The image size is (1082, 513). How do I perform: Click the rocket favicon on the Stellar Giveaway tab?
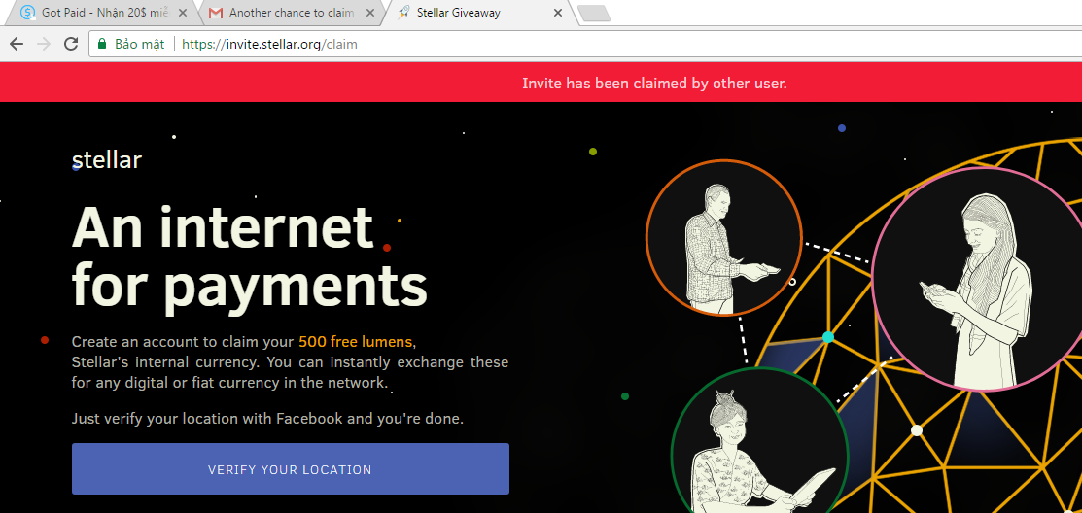click(x=404, y=13)
